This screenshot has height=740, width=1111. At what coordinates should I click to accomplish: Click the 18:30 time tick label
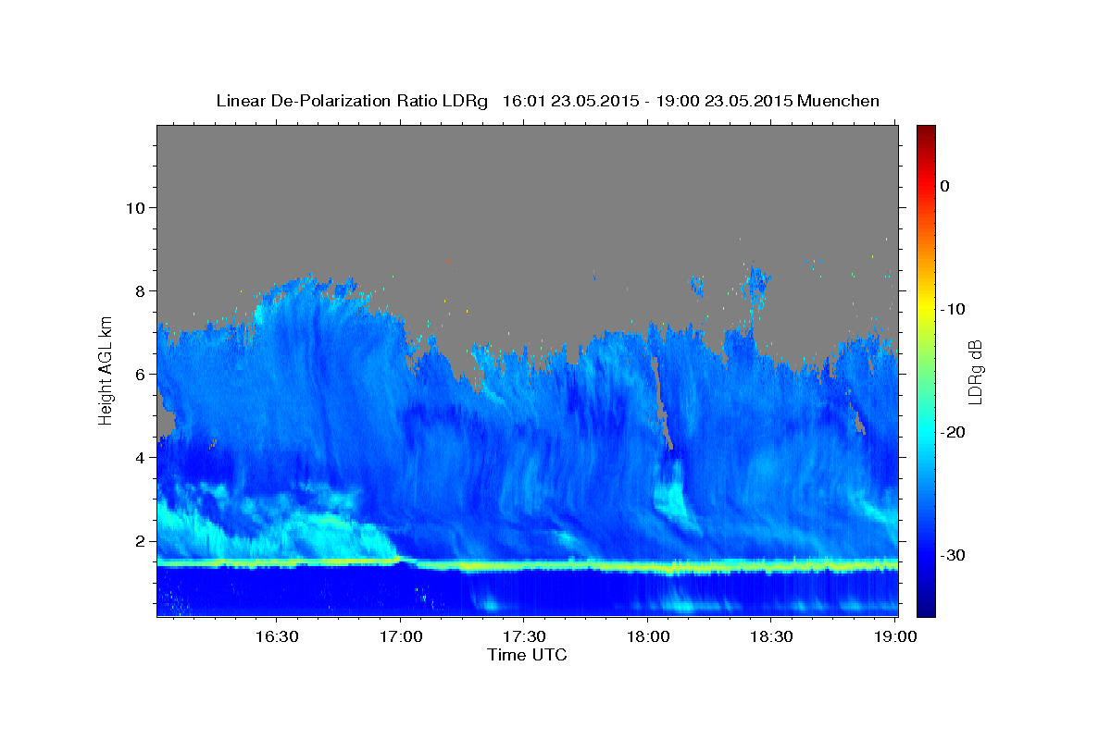pyautogui.click(x=772, y=637)
